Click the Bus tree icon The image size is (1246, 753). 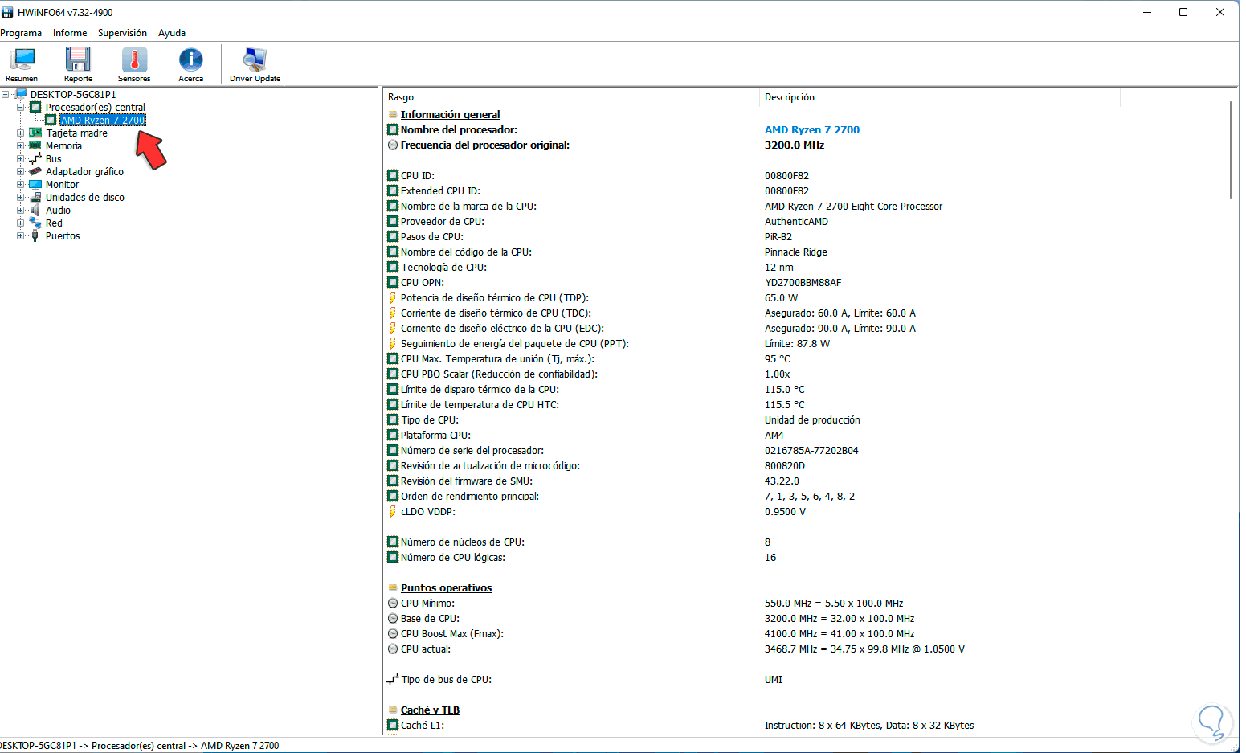pos(35,158)
